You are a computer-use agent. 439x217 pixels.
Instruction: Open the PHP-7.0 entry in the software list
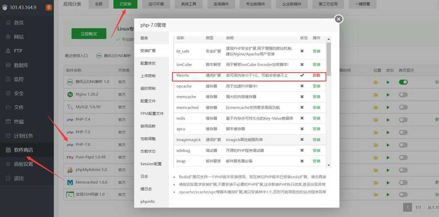[83, 145]
